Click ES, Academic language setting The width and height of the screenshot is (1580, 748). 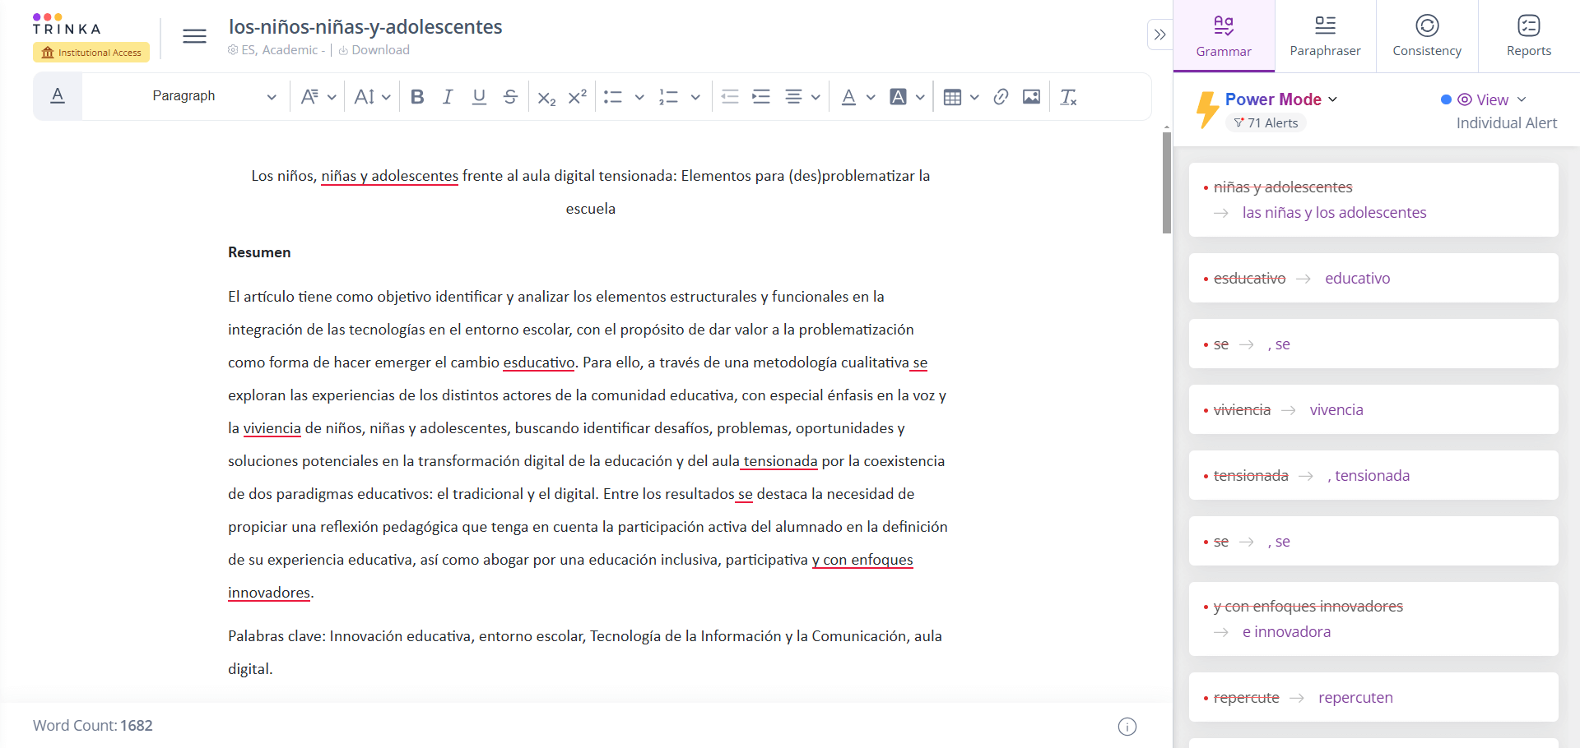(276, 50)
